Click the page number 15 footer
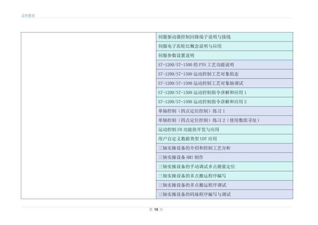Screen dimensions: 318x225 tap(156, 209)
